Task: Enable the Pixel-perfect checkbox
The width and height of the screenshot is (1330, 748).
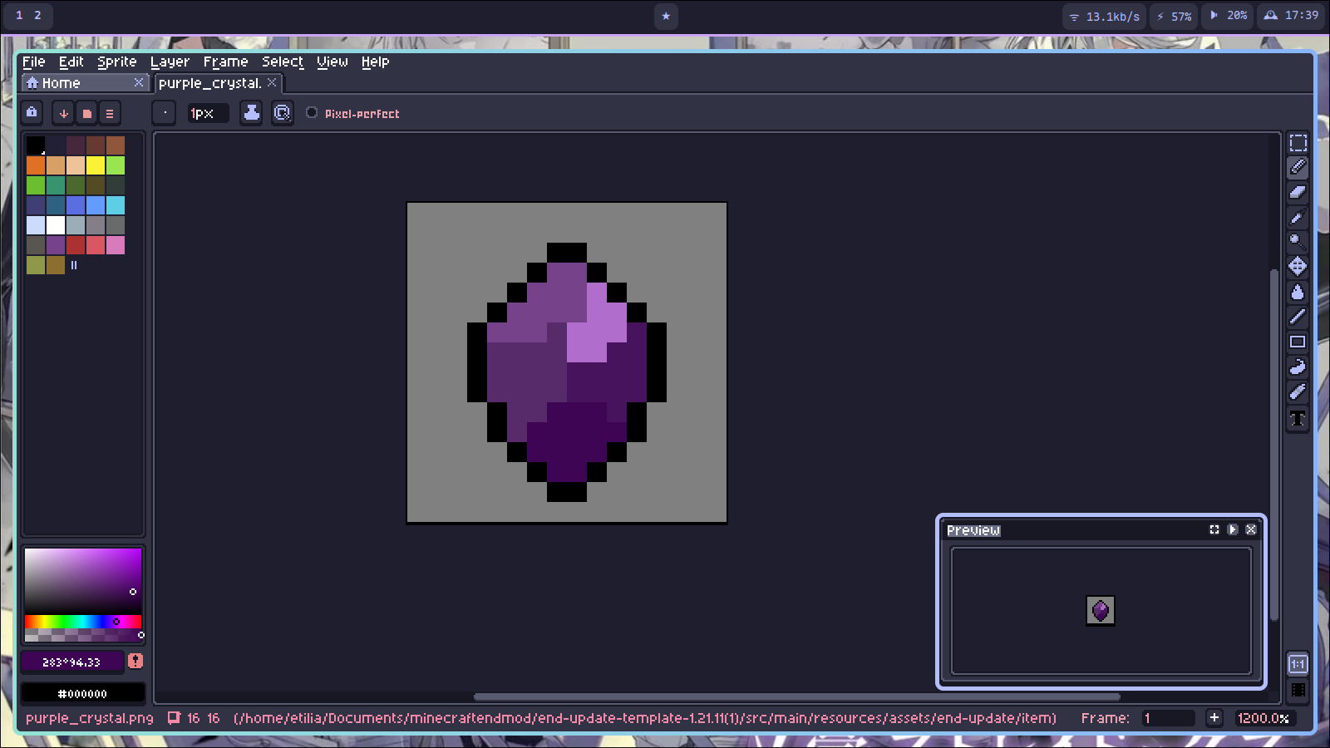Action: coord(312,113)
